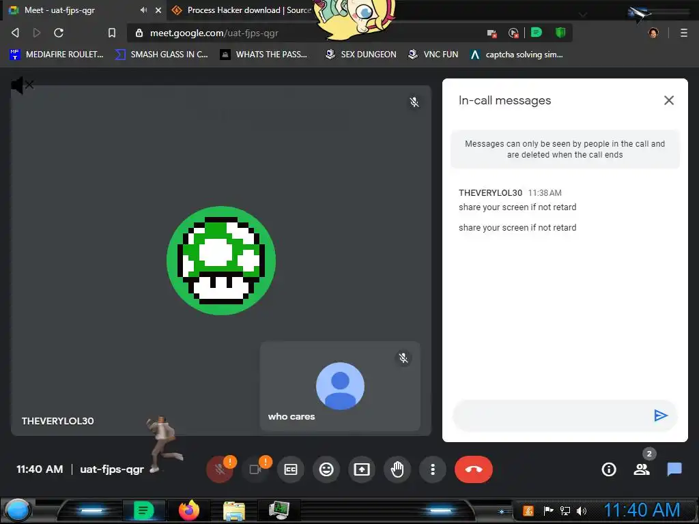The height and width of the screenshot is (524, 699).
Task: Click camera blocked indicator in address bar
Action: (x=491, y=33)
